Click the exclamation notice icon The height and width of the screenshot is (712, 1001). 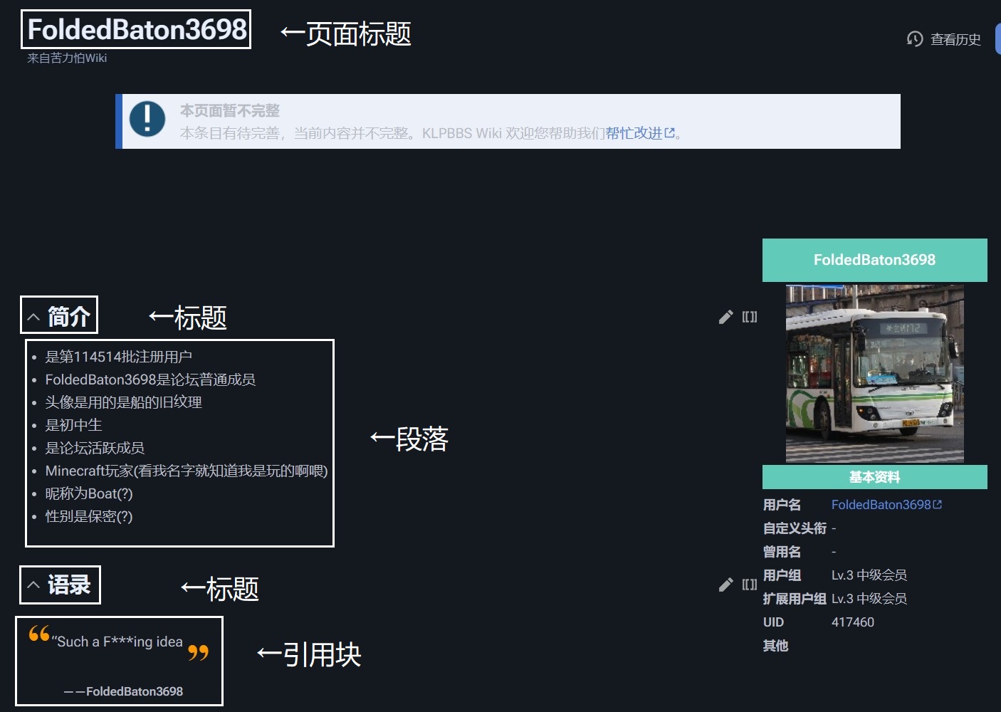(x=147, y=117)
